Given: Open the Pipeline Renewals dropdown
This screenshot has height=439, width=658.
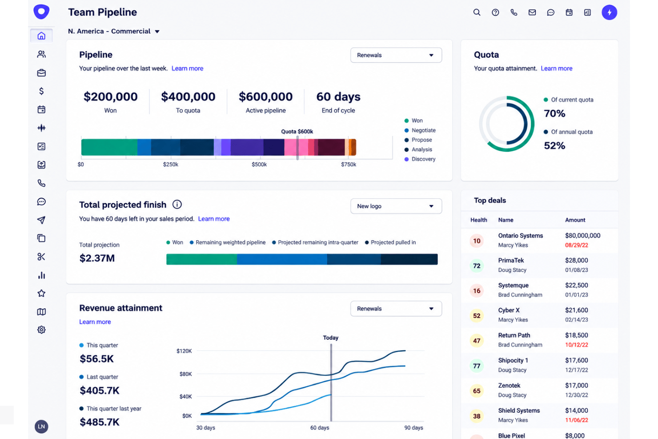Looking at the screenshot, I should [396, 55].
